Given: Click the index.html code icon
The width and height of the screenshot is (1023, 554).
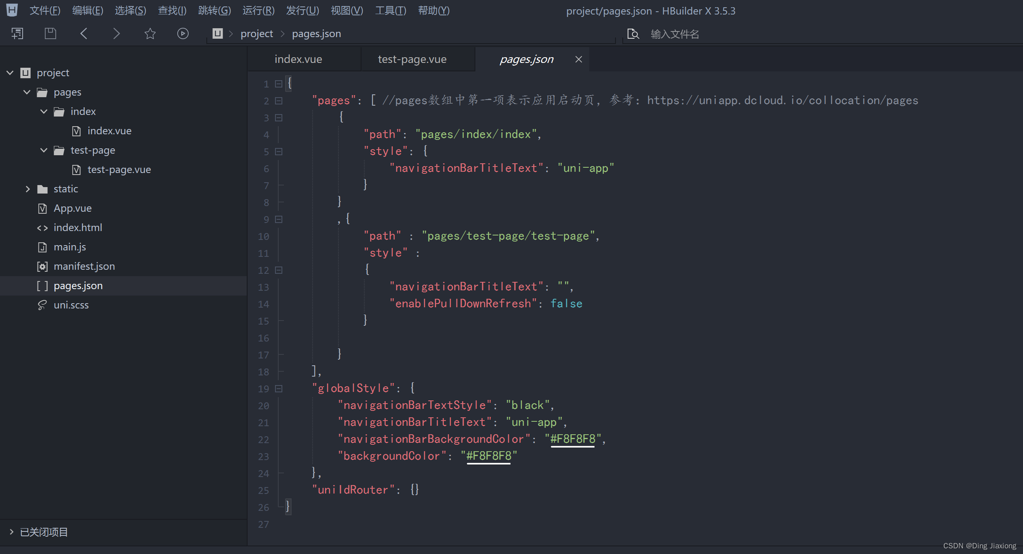Looking at the screenshot, I should [42, 228].
